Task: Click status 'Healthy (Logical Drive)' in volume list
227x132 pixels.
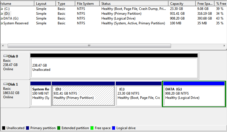Action: point(118,18)
